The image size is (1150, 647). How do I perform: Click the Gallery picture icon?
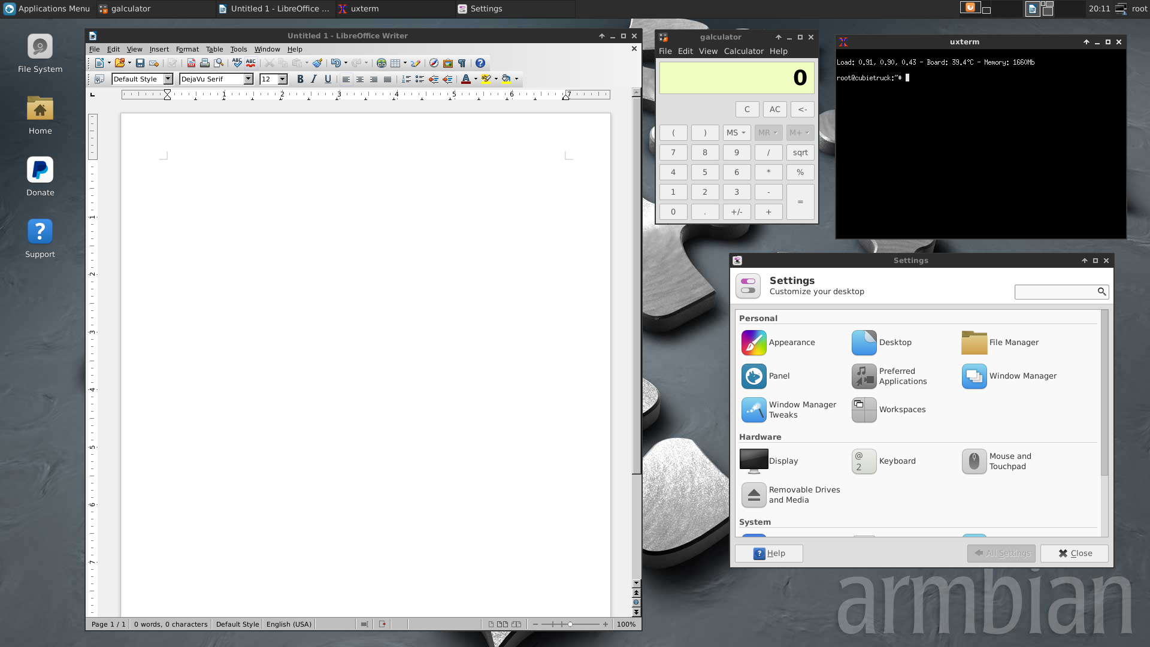tap(447, 63)
